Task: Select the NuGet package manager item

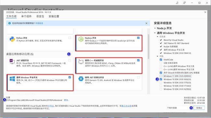Action: tap(171, 46)
